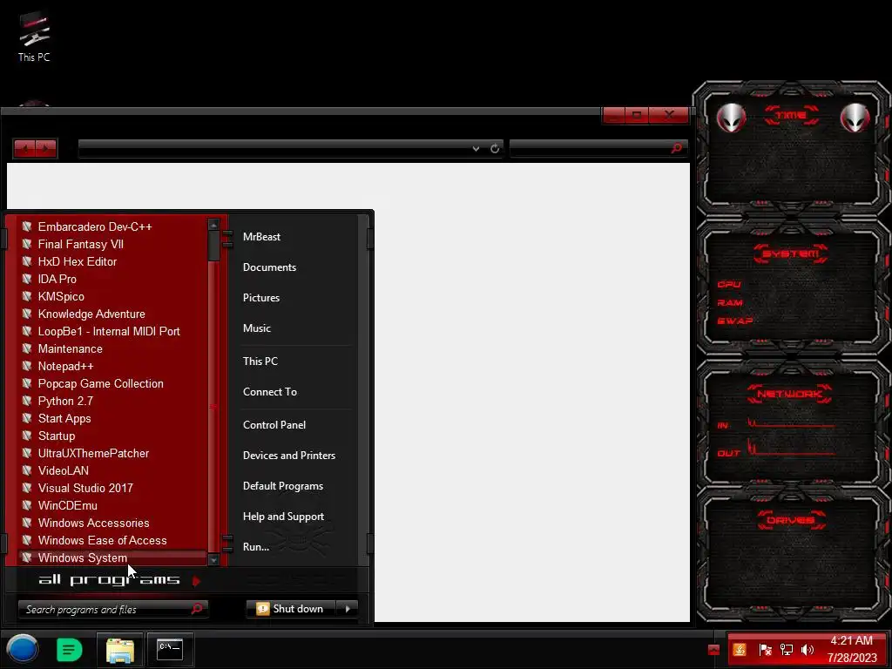Click the volume speaker tray icon

coord(808,650)
